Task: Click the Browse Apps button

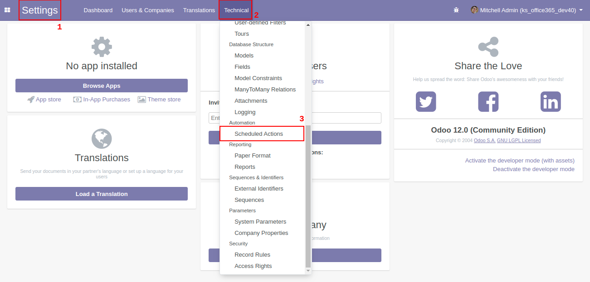Action: (x=102, y=86)
